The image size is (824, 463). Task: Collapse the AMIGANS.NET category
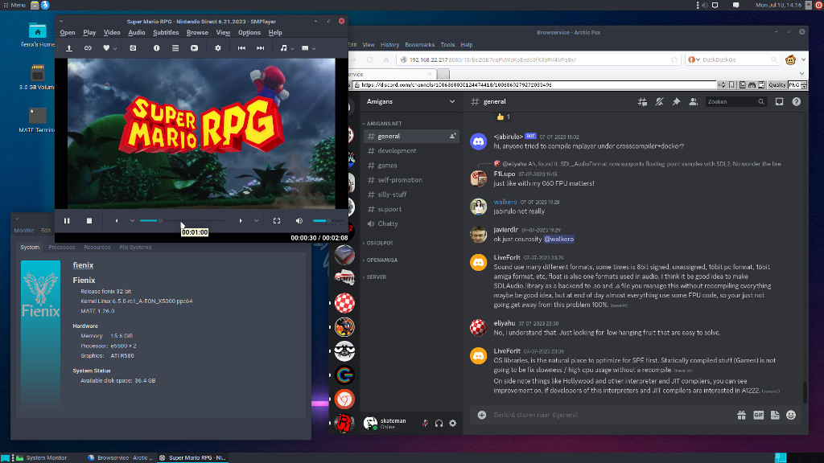pos(384,123)
